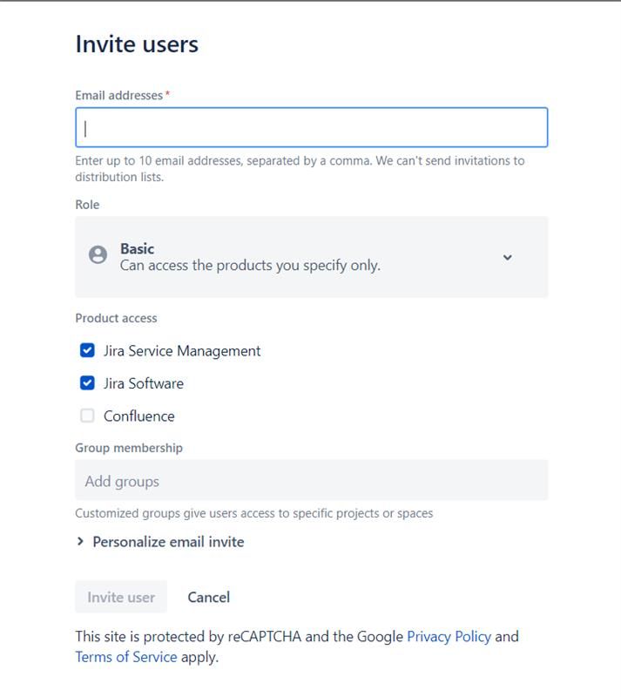Image resolution: width=621 pixels, height=697 pixels.
Task: Click the Add groups field
Action: point(311,481)
